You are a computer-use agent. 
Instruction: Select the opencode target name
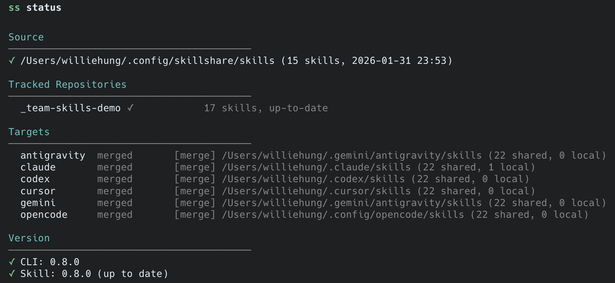click(x=44, y=214)
